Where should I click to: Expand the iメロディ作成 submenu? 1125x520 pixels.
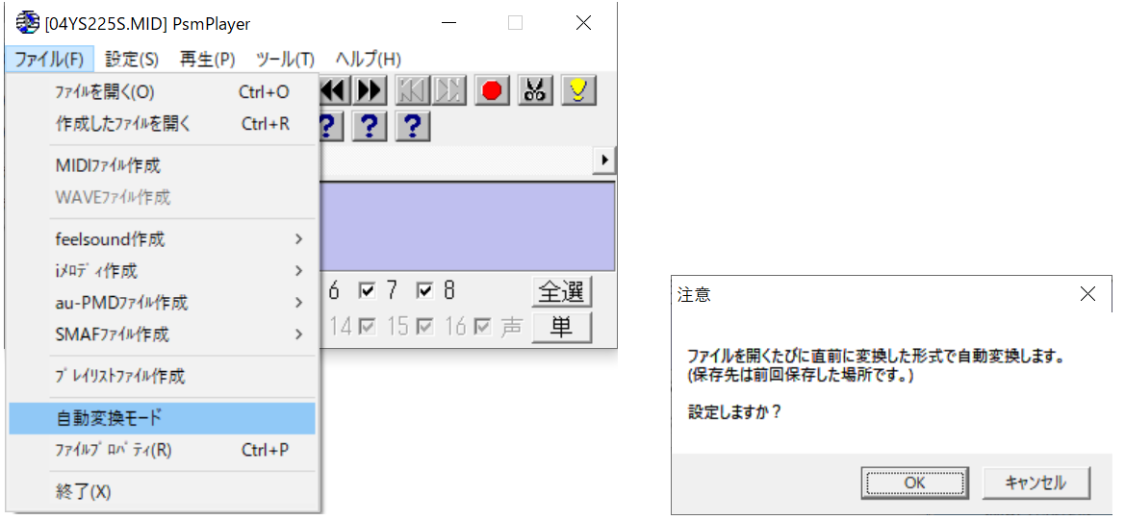coord(162,271)
